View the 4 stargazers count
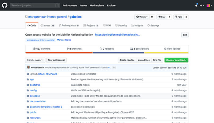Image resolution: width=214 pixels, height=123 pixels. pyautogui.click(x=169, y=17)
